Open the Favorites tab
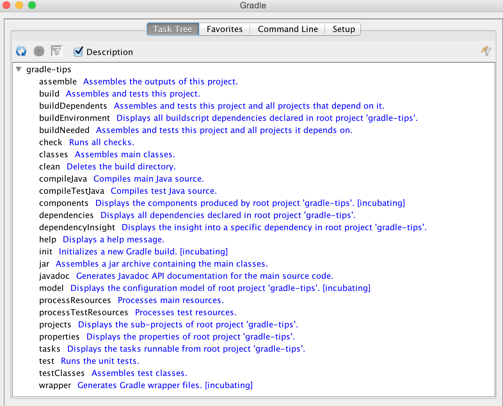This screenshot has width=503, height=406. [x=225, y=29]
